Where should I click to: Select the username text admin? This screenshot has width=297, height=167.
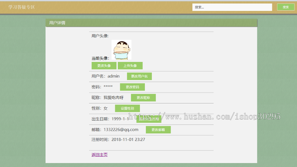(114, 76)
